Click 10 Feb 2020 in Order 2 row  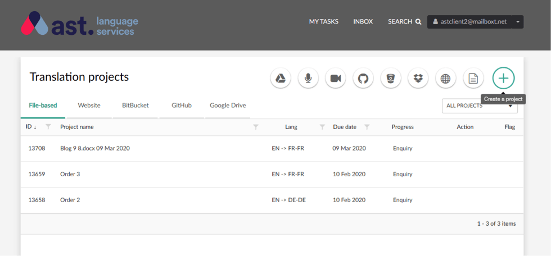coord(349,200)
